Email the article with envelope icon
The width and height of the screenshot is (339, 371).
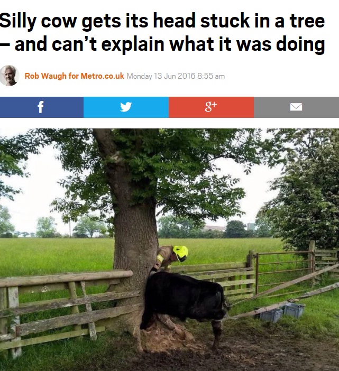(x=296, y=107)
